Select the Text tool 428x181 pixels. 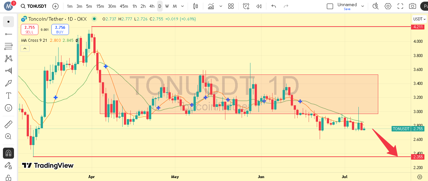[x=8, y=96]
